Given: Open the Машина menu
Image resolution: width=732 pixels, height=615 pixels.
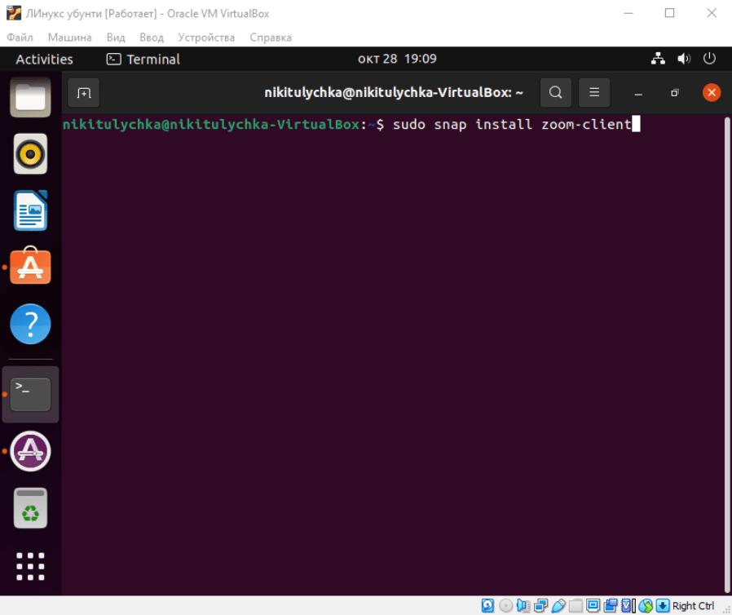Looking at the screenshot, I should click(x=69, y=38).
